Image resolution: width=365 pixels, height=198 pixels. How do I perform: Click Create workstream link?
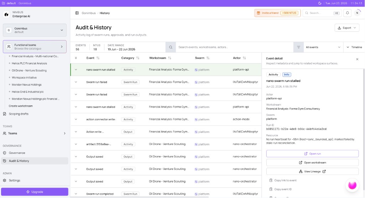point(21,106)
